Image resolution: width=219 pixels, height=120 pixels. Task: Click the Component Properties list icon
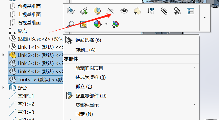[x=191, y=11]
